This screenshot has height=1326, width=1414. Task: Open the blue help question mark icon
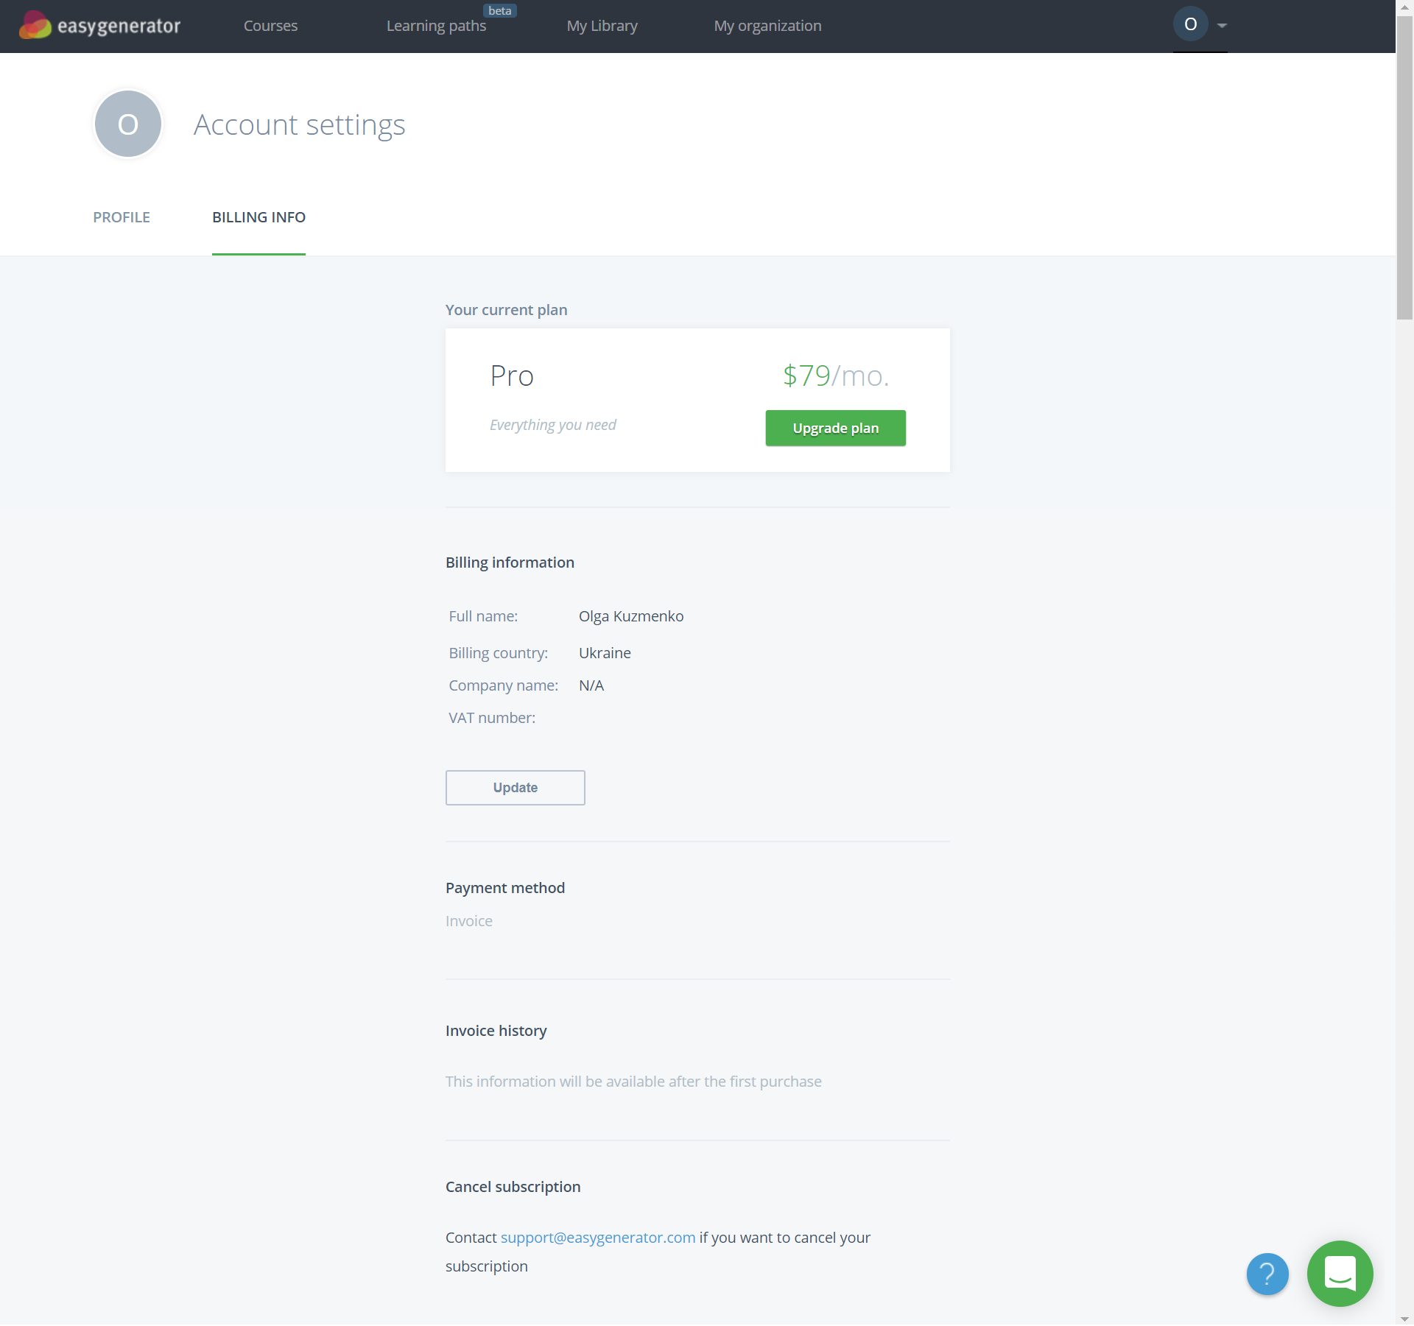point(1266,1274)
